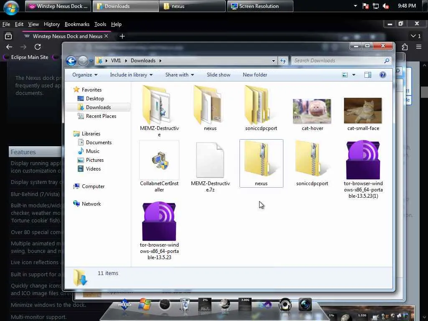Expand the address bar history dropdown
Image resolution: width=428 pixels, height=321 pixels.
(x=273, y=61)
